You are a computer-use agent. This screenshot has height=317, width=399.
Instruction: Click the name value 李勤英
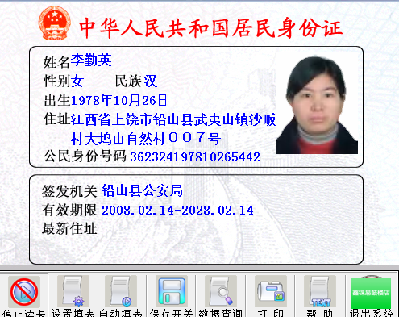pos(91,60)
